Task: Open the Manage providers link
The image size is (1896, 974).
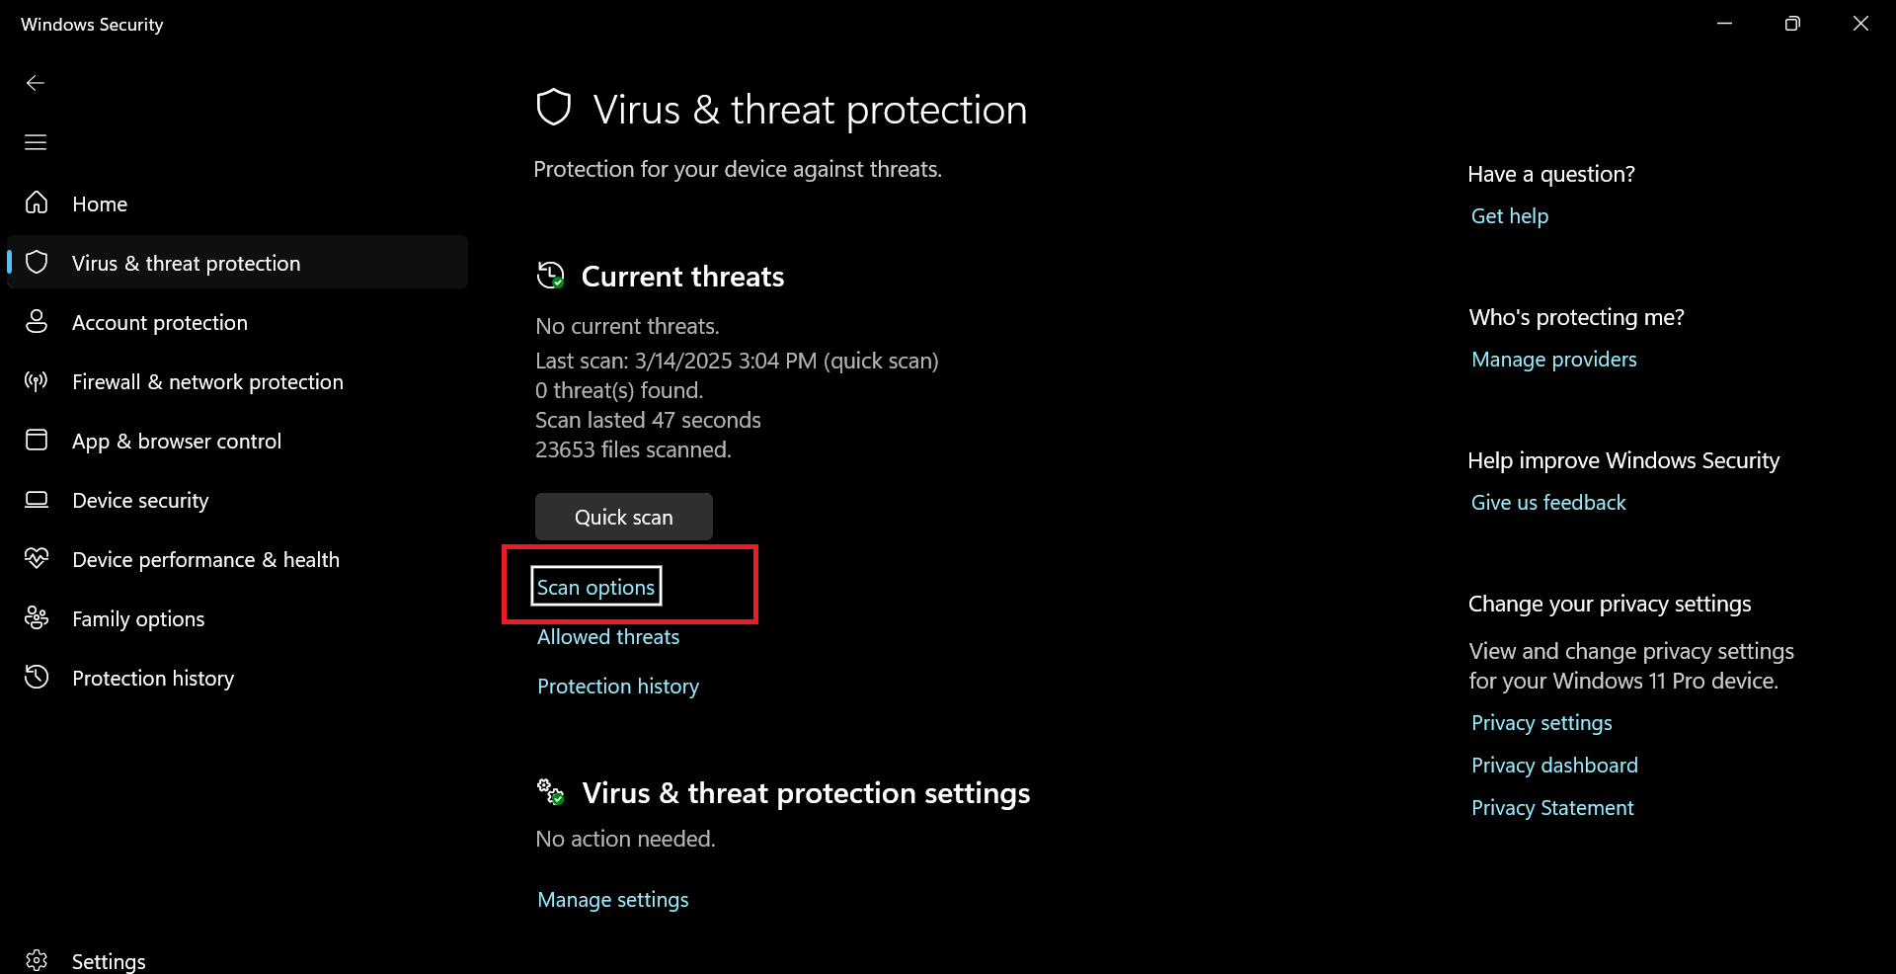Action: (1553, 360)
